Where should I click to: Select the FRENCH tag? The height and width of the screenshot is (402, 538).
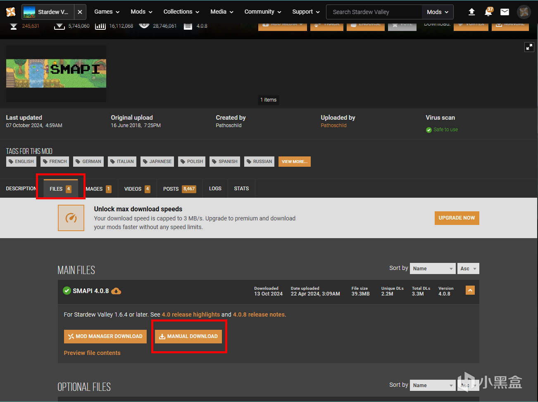tap(55, 161)
